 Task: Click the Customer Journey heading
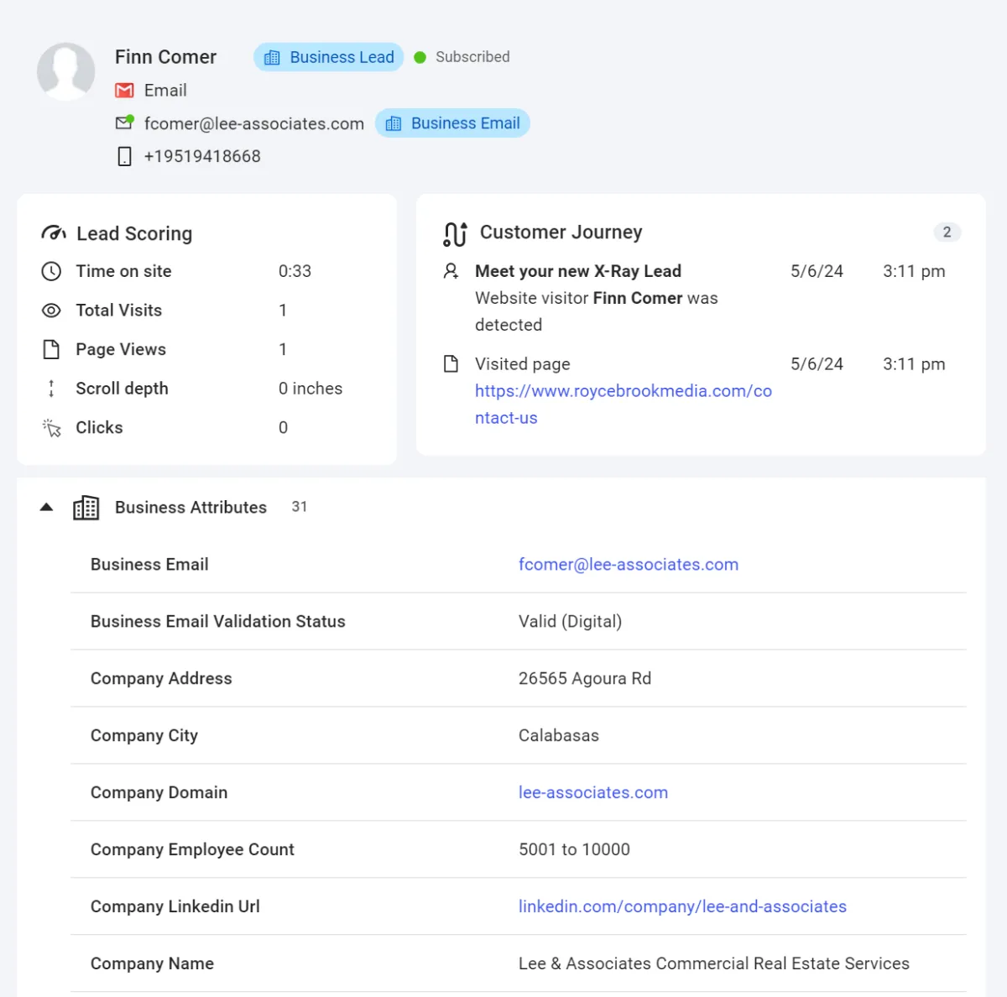tap(561, 232)
